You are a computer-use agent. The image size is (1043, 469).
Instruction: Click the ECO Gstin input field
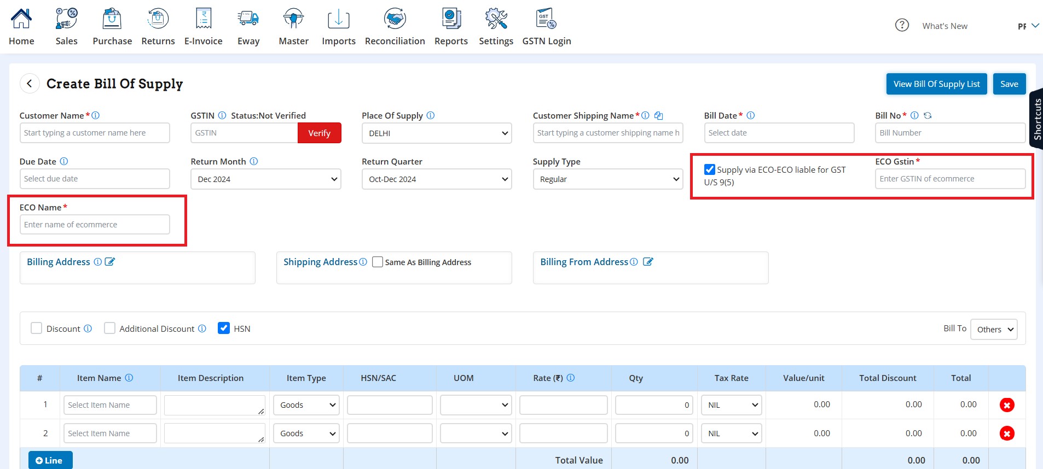click(x=950, y=179)
